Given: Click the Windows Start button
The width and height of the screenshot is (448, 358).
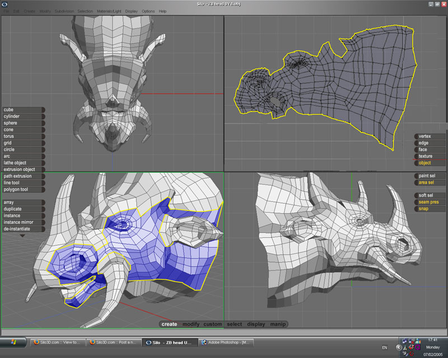Looking at the screenshot, I should point(13,341).
